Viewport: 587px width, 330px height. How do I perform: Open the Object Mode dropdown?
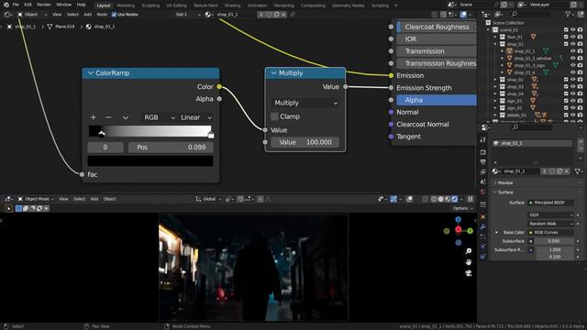click(36, 199)
